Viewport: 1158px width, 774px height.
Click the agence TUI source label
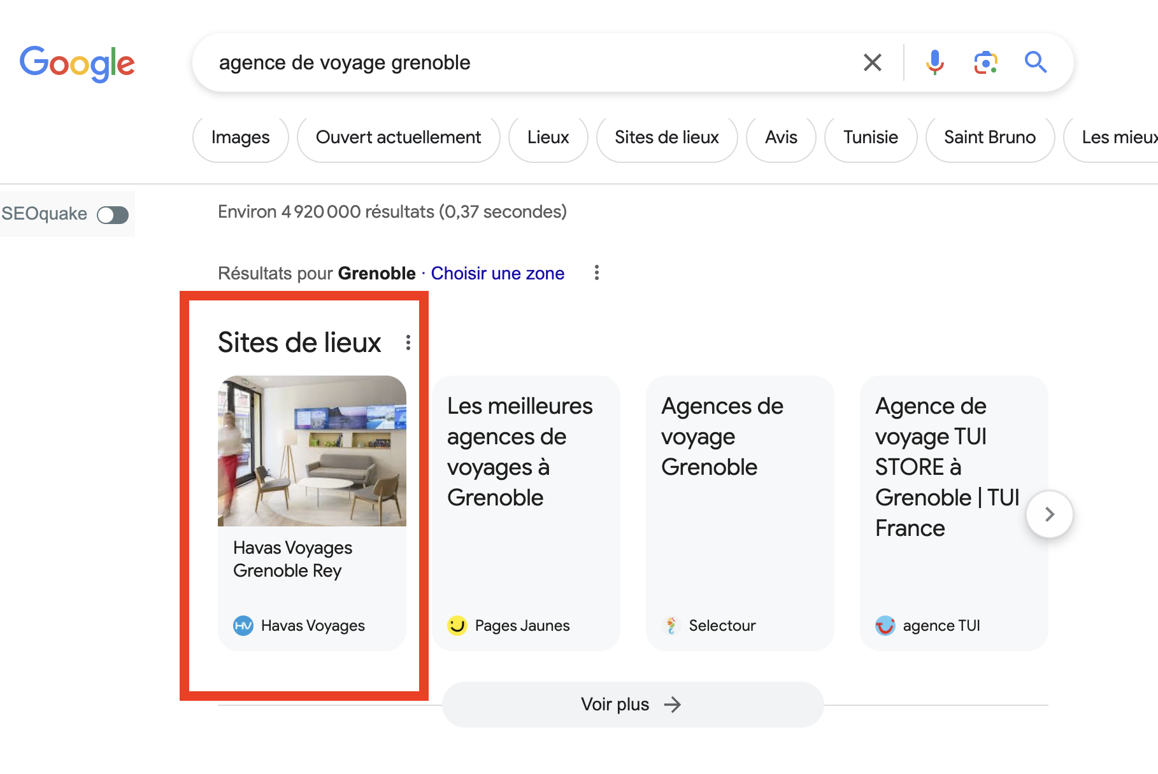point(941,626)
